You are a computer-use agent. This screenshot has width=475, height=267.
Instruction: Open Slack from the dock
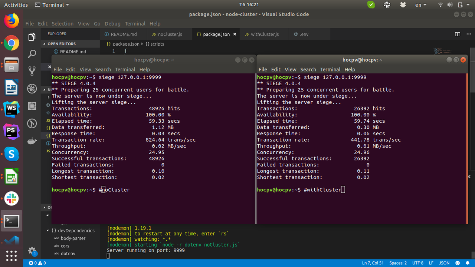click(12, 199)
